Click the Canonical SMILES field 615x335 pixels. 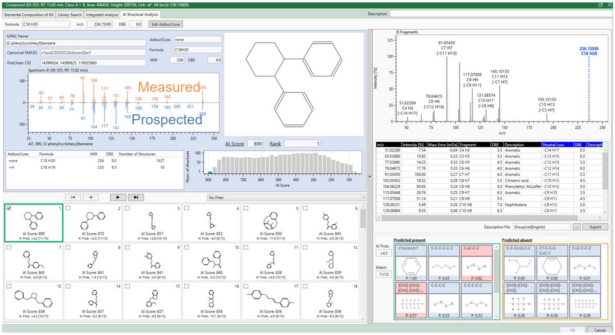point(93,53)
